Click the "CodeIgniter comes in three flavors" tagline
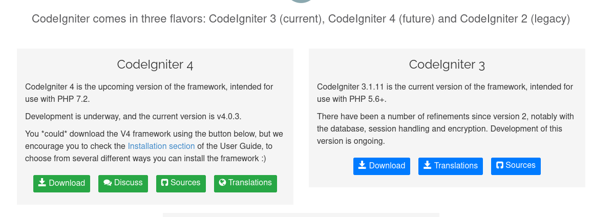 tap(301, 19)
